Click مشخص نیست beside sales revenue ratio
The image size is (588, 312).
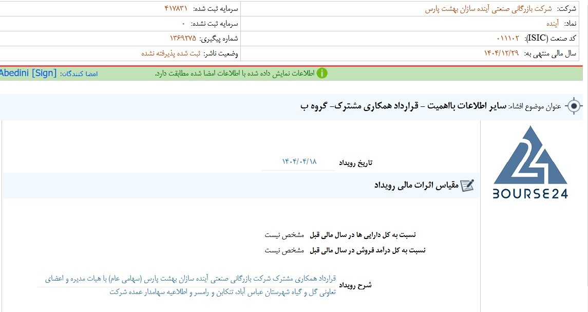click(x=284, y=250)
